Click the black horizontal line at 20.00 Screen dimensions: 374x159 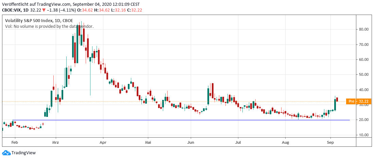[x=170, y=120]
